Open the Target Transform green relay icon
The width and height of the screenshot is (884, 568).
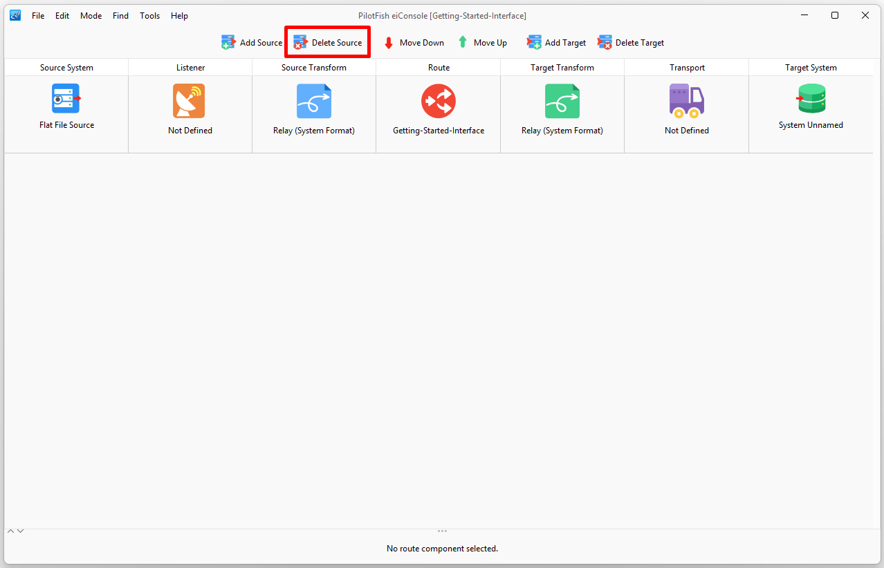562,101
